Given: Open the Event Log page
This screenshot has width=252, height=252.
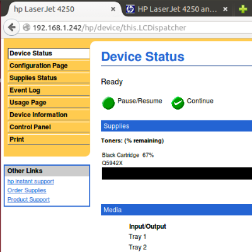Looking at the screenshot, I should click(49, 90).
